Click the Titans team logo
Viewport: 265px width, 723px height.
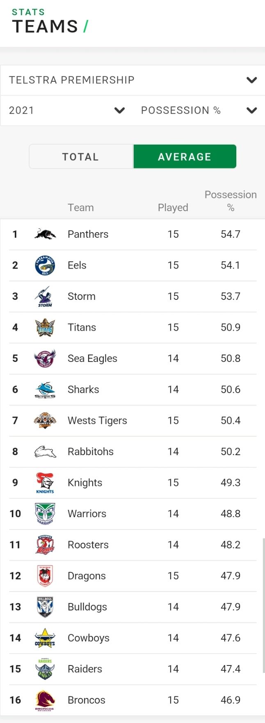[x=45, y=327]
